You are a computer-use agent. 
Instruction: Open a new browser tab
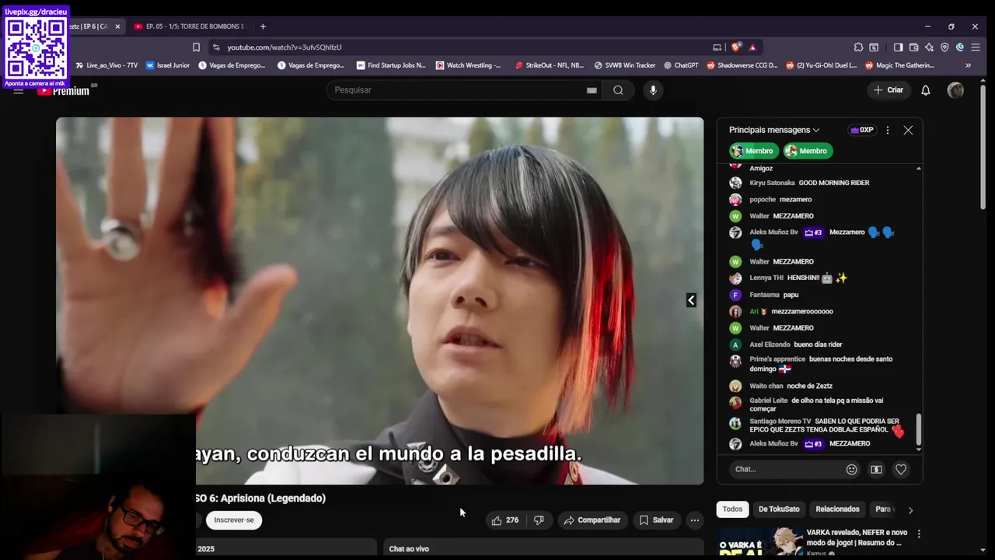pos(263,26)
